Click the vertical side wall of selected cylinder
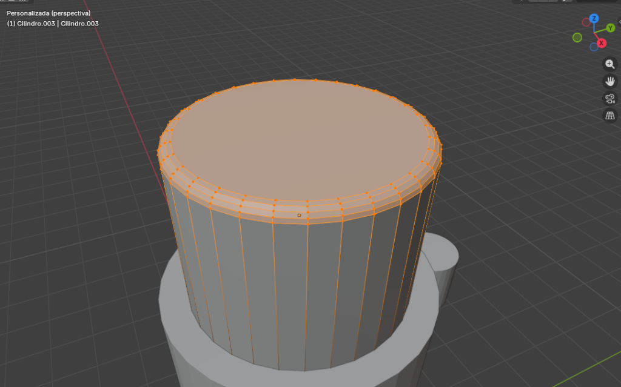The width and height of the screenshot is (621, 387). pos(291,291)
